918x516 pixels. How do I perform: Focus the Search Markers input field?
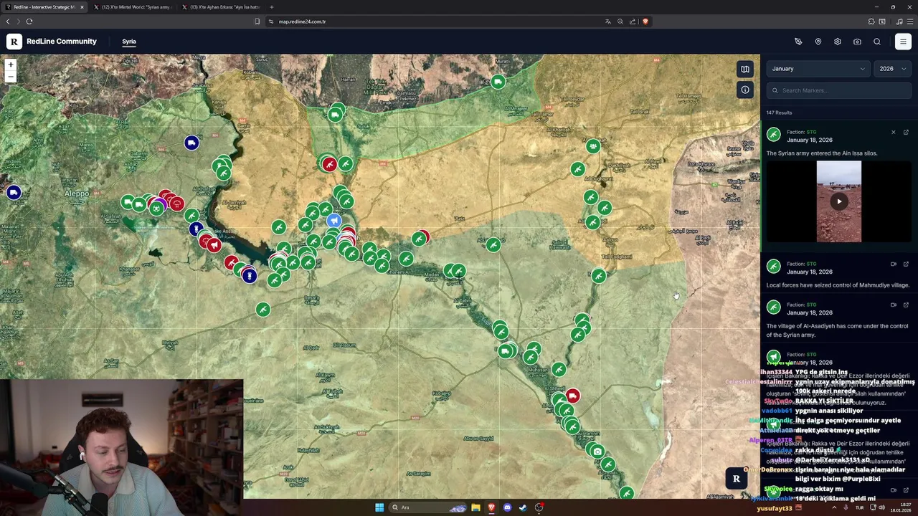pyautogui.click(x=839, y=90)
